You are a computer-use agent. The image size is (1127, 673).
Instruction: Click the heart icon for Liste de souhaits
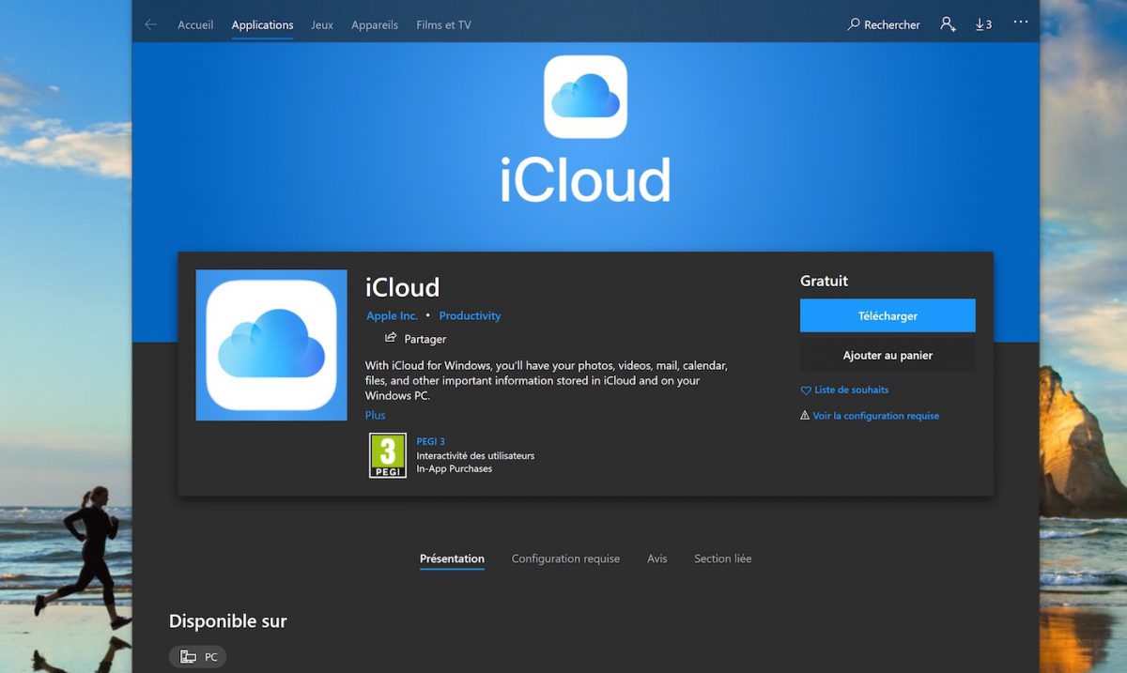(x=805, y=390)
